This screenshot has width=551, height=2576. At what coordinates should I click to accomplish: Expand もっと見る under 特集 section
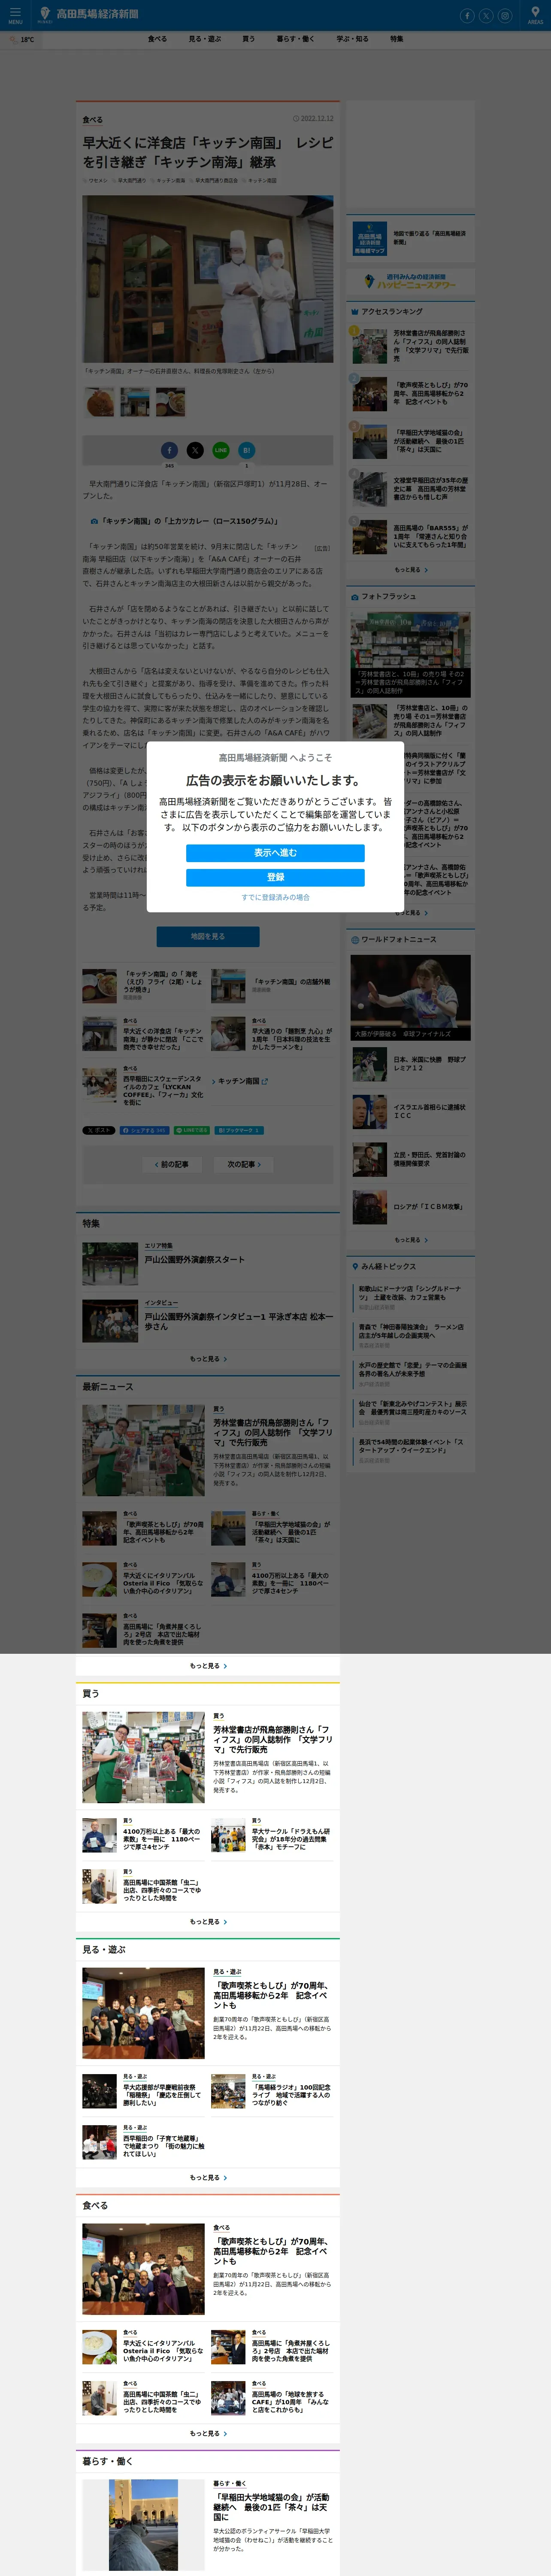click(x=208, y=1359)
